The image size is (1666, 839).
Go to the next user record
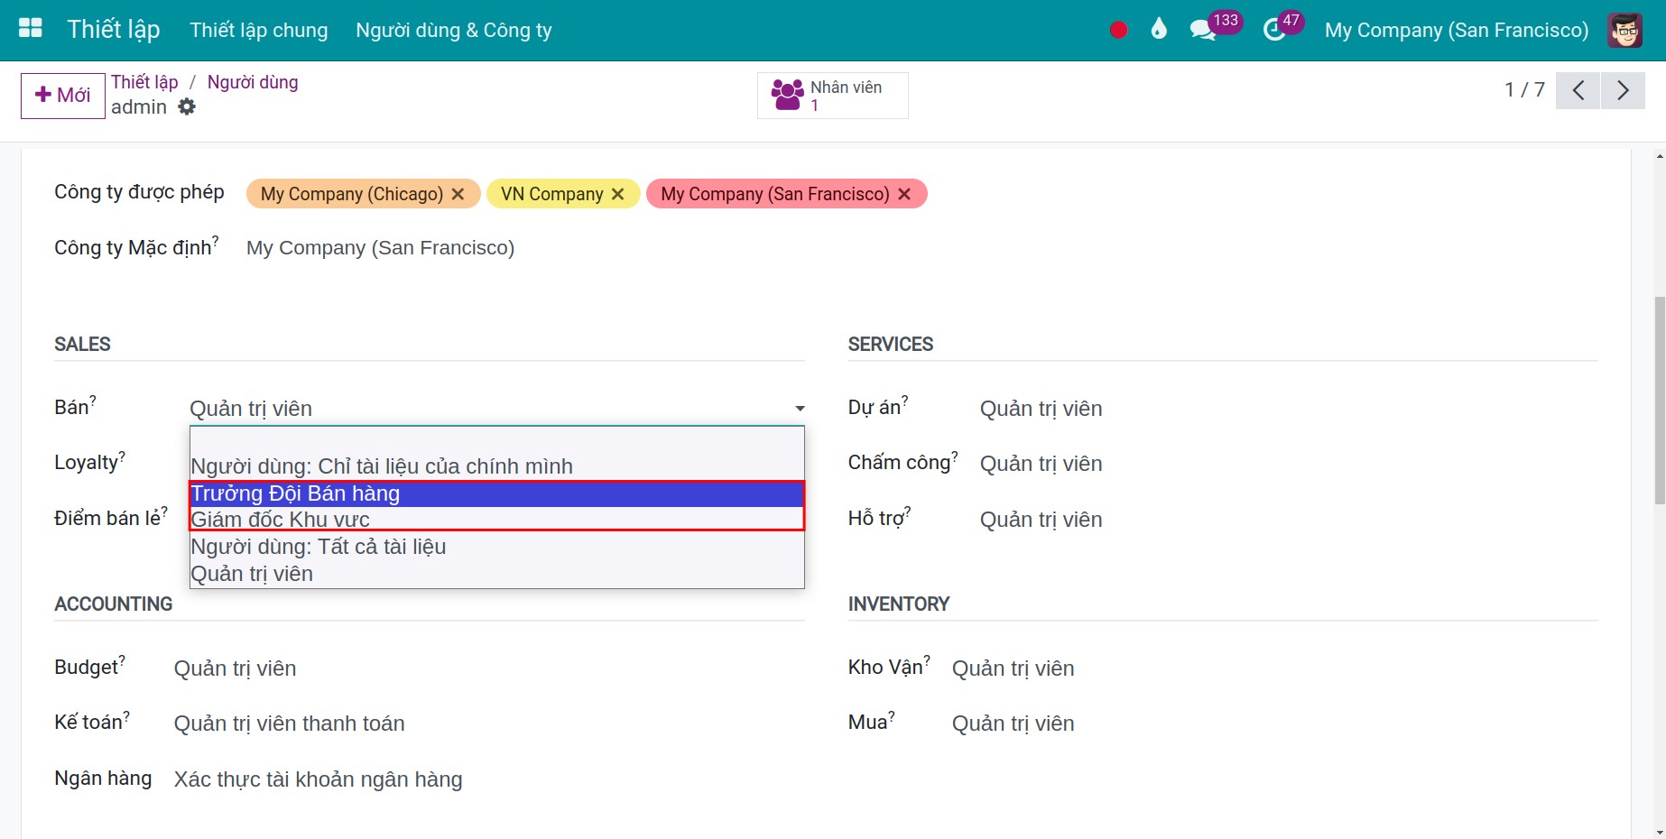[1623, 90]
